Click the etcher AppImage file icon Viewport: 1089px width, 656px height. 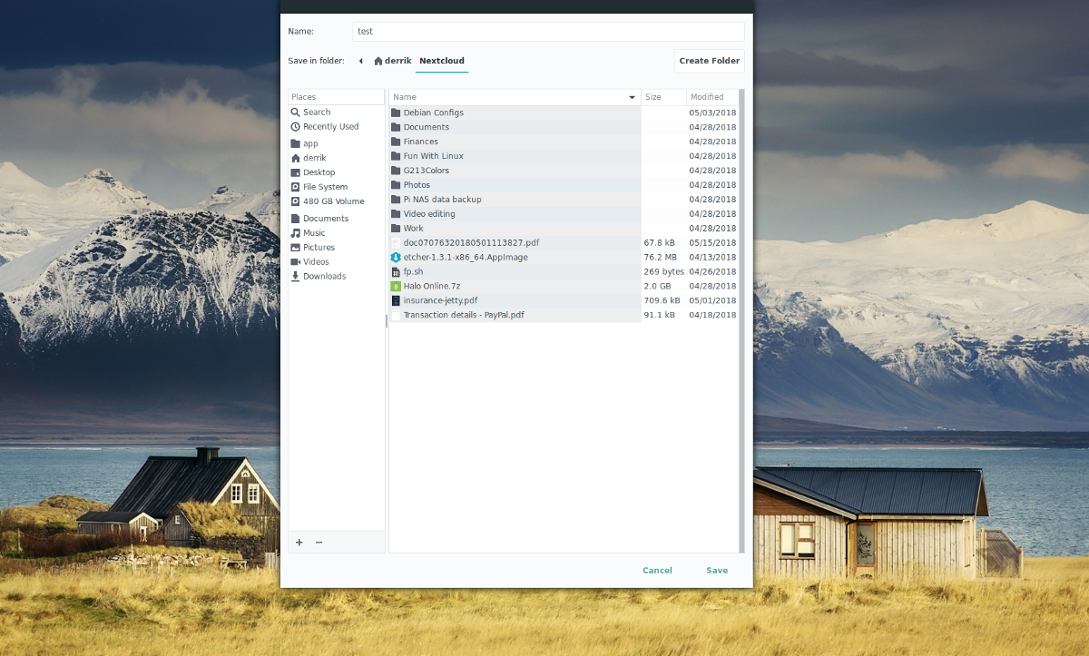point(396,258)
